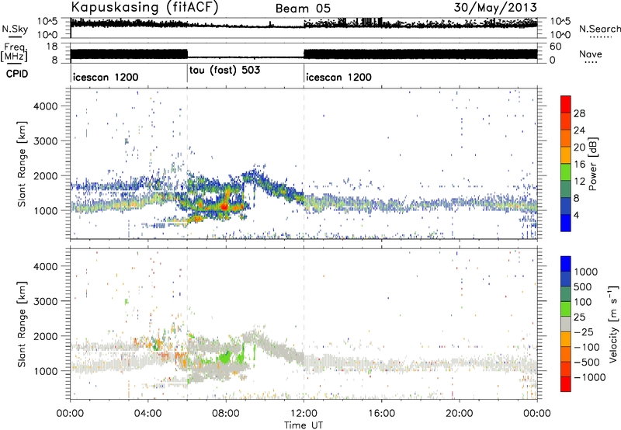
Task: Click the Power [dB] colorbar title
Action: pyautogui.click(x=592, y=164)
